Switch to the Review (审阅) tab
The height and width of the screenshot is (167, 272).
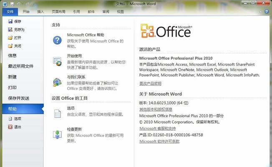(x=106, y=12)
